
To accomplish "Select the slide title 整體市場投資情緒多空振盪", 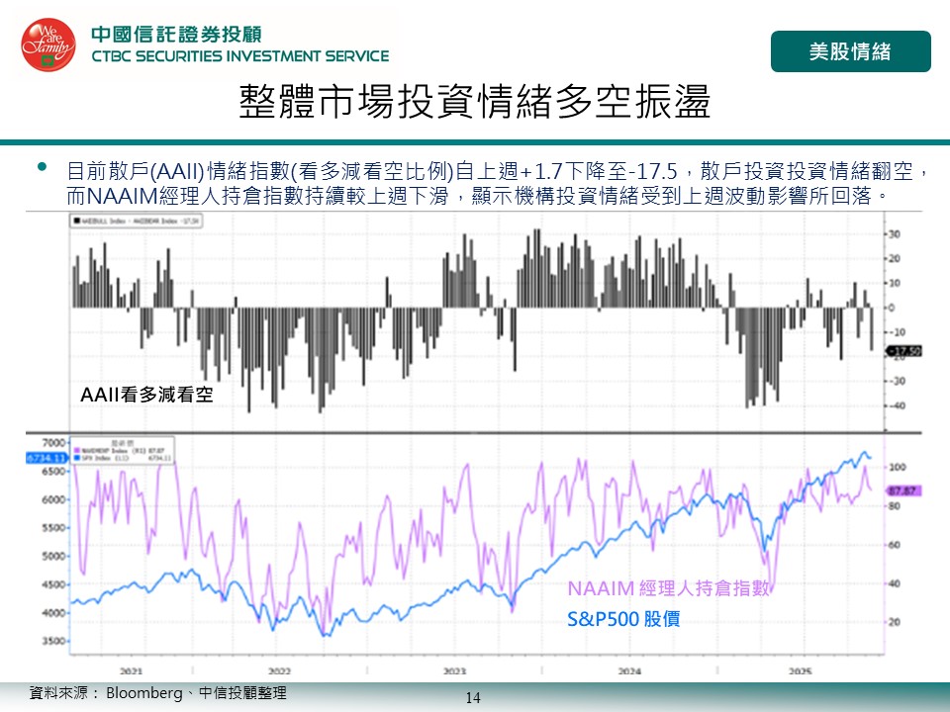I will [x=475, y=103].
